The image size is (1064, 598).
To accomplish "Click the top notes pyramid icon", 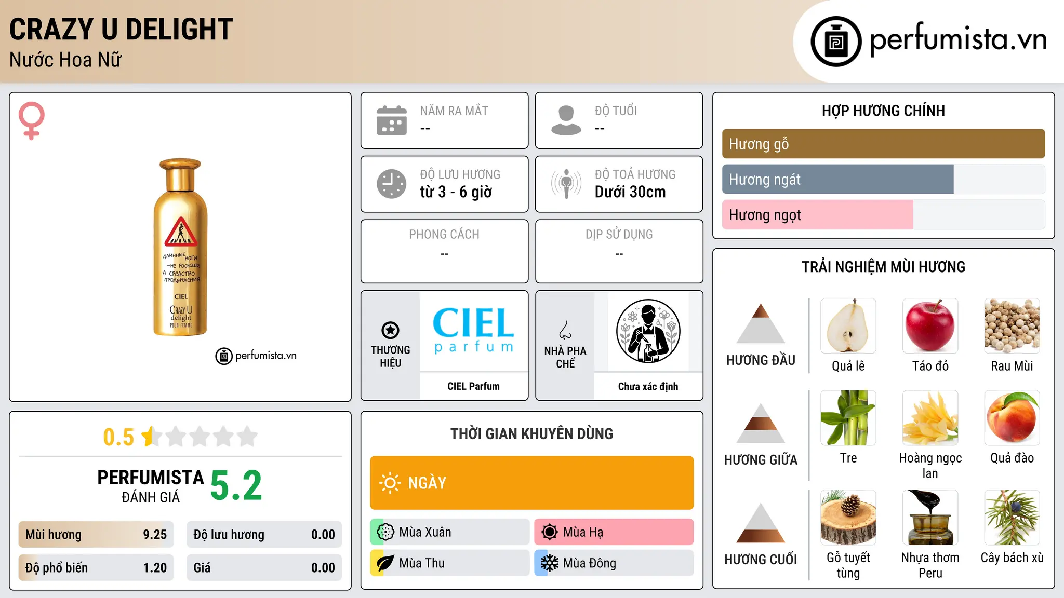I will click(761, 323).
